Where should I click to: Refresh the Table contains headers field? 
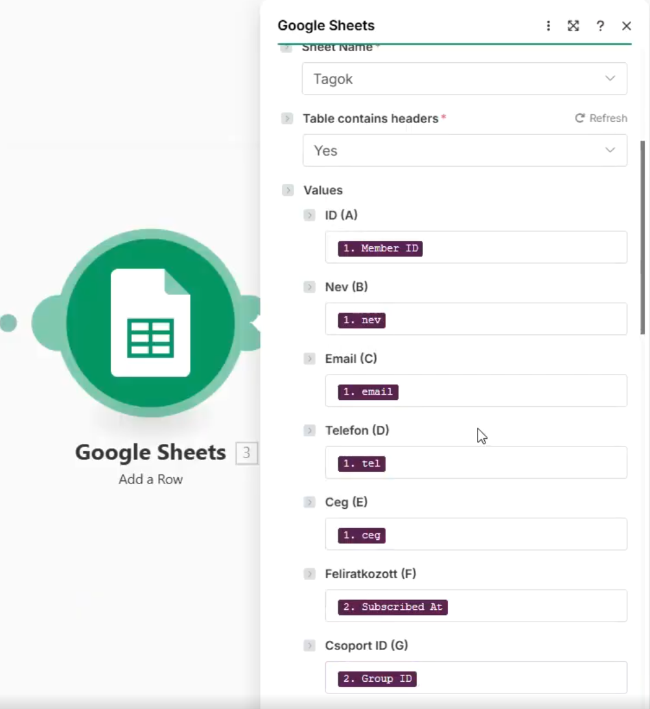(601, 118)
